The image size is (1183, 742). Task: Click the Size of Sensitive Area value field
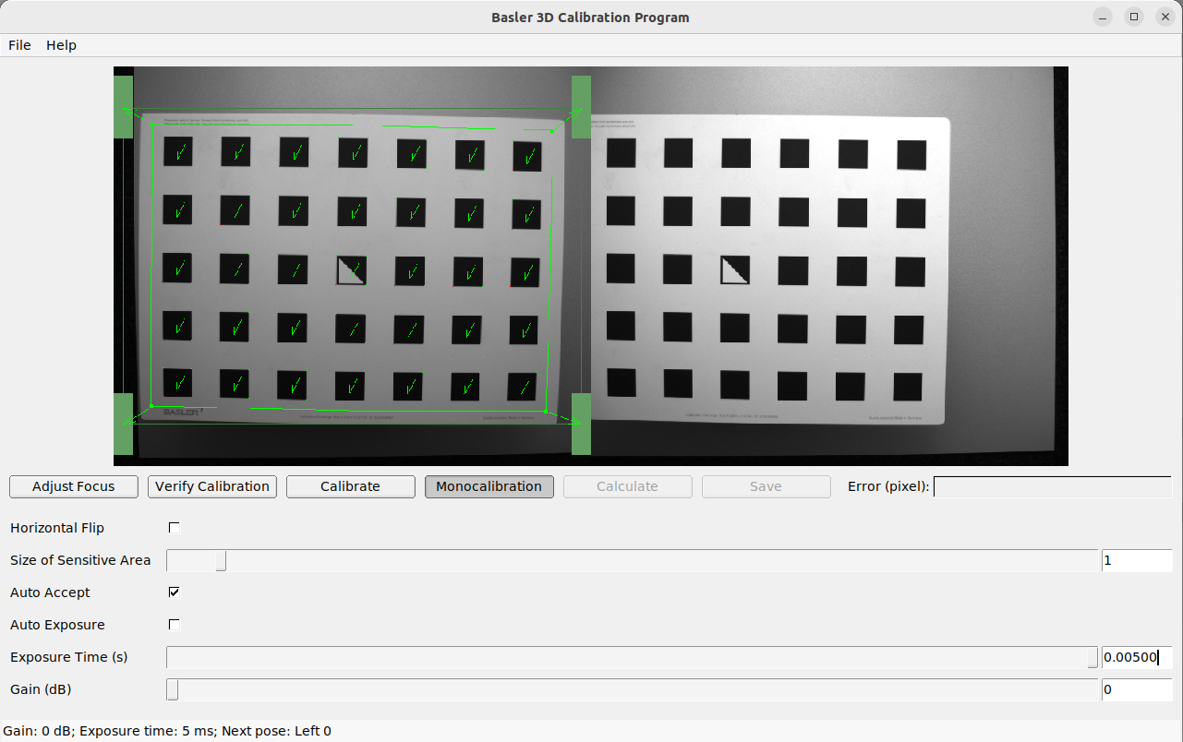[x=1136, y=560]
